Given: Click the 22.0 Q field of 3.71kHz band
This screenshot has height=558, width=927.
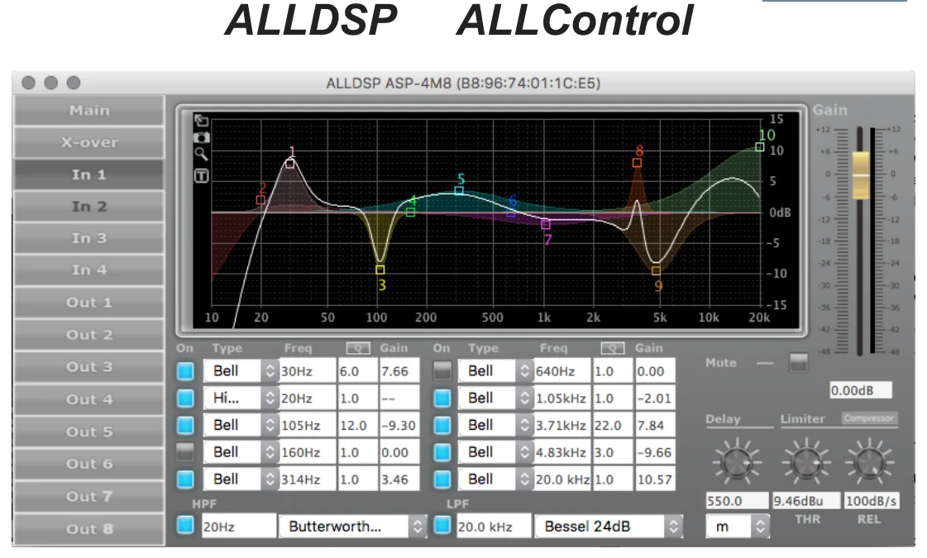Looking at the screenshot, I should 613,425.
